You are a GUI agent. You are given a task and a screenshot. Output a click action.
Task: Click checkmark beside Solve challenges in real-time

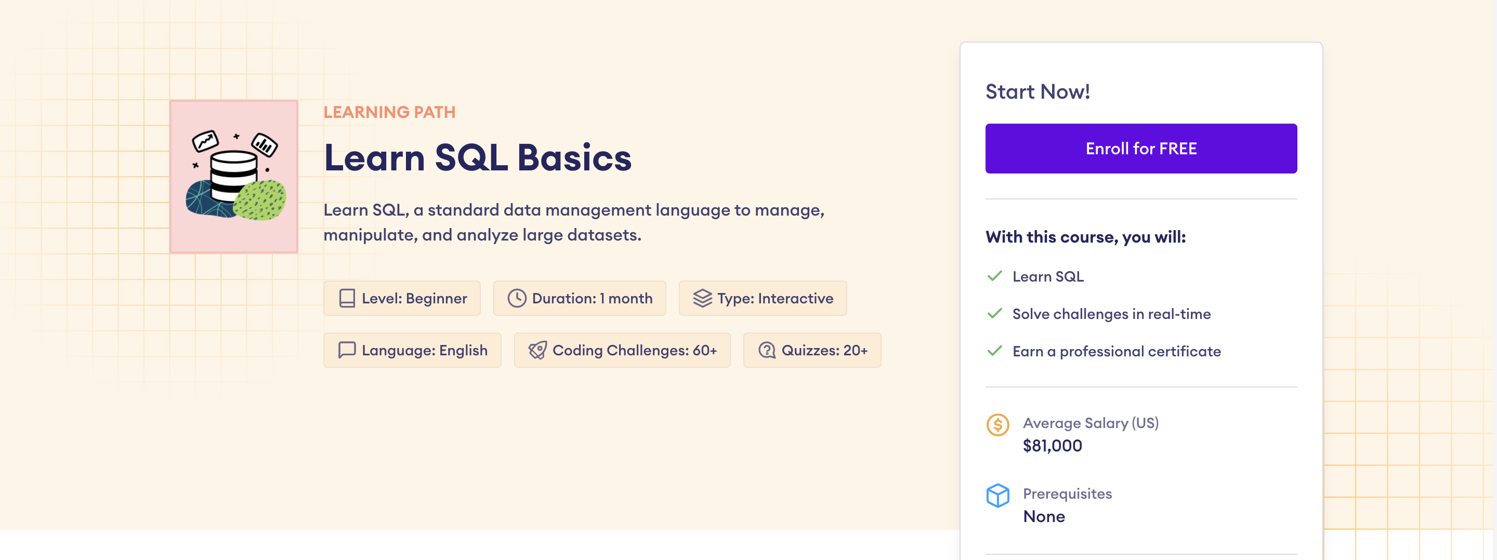994,314
